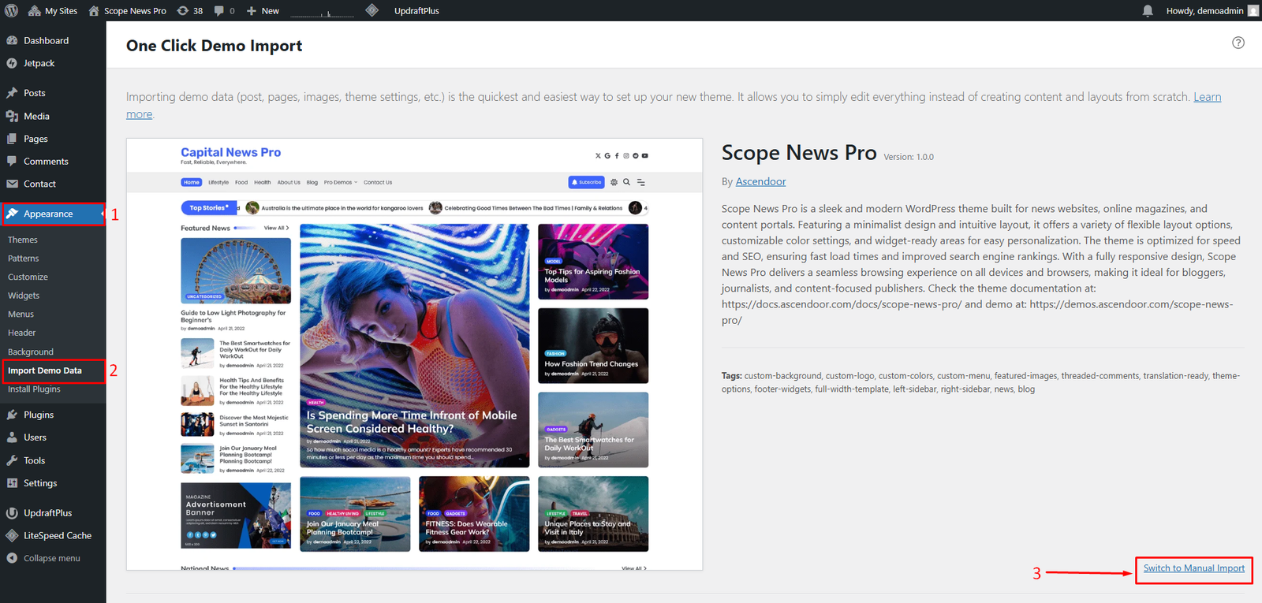1262x603 pixels.
Task: Open the UpdraftPlus sidebar menu item
Action: [x=47, y=512]
